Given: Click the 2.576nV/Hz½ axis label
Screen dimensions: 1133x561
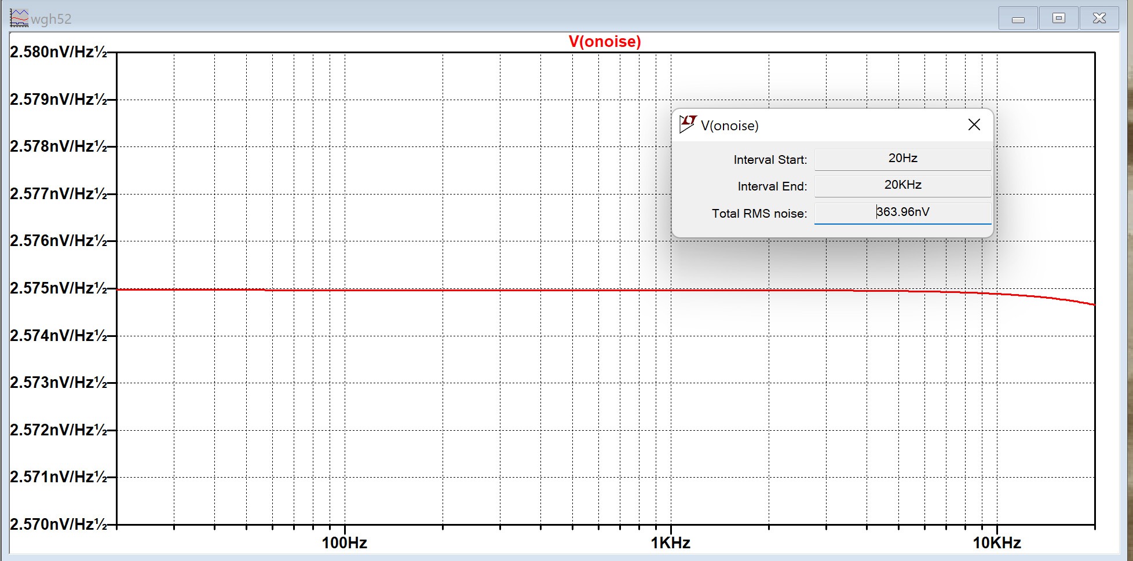Looking at the screenshot, I should [59, 241].
